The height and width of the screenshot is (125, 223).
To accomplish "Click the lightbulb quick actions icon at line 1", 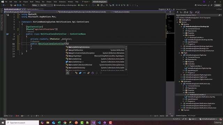I will point(8,15).
